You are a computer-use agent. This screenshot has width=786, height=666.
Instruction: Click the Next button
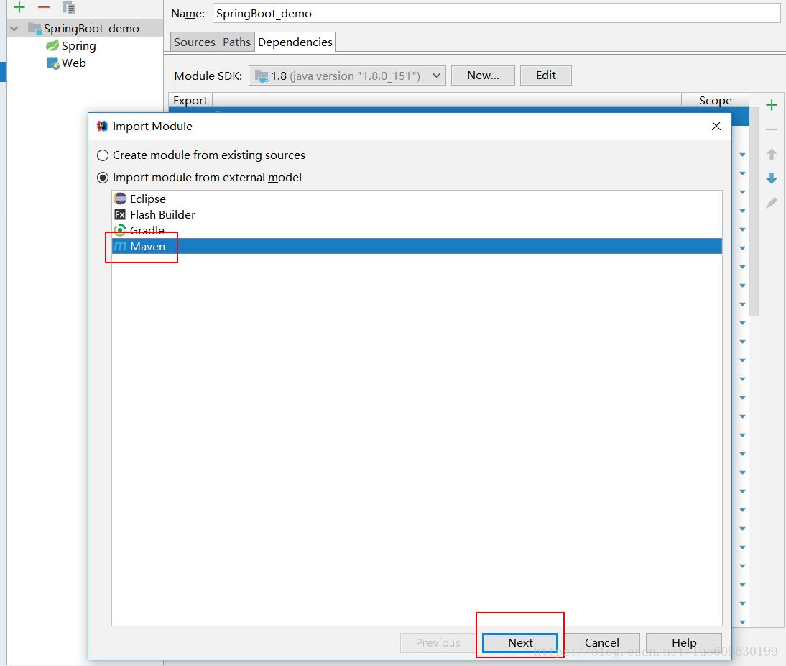[520, 643]
